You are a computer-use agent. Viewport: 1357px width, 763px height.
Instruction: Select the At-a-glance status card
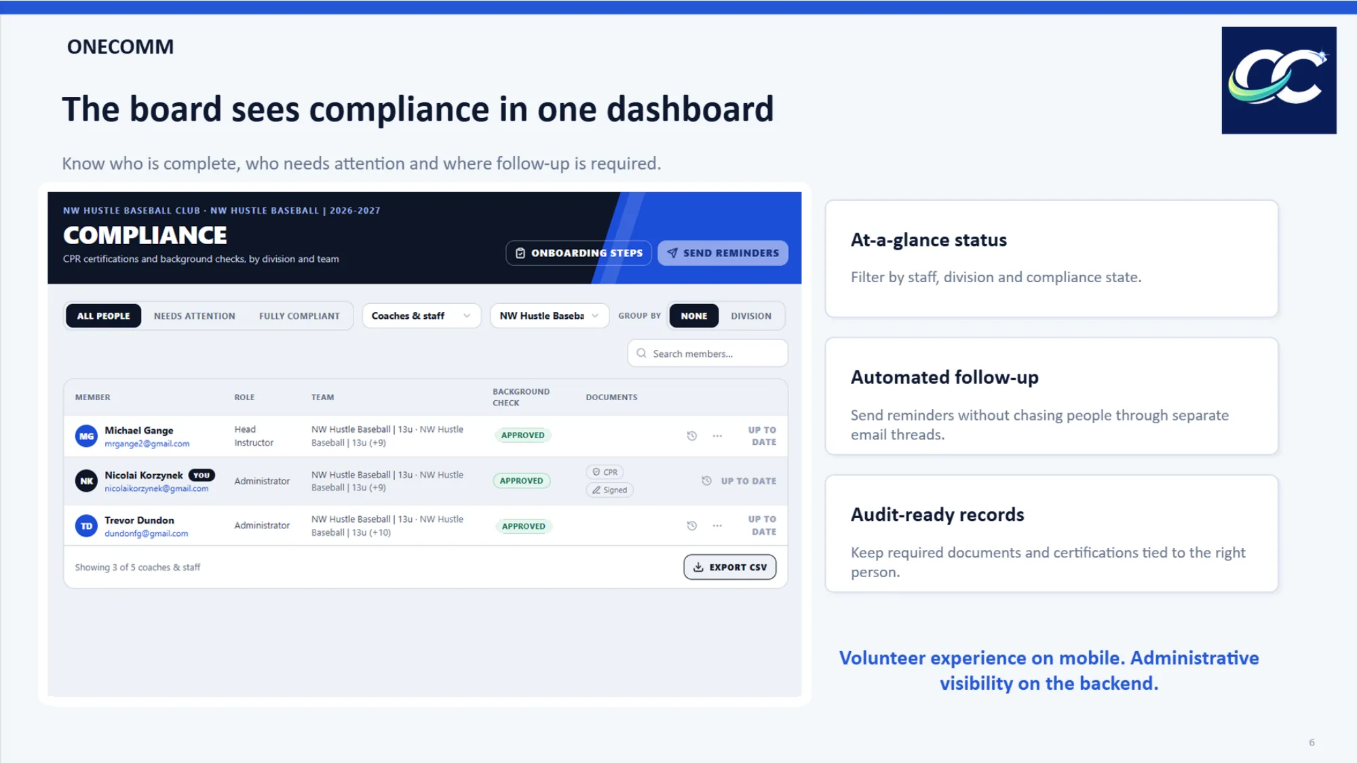point(1051,258)
